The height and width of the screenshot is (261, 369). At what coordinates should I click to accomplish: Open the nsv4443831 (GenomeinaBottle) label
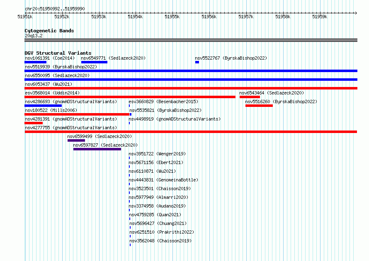pos(163,180)
